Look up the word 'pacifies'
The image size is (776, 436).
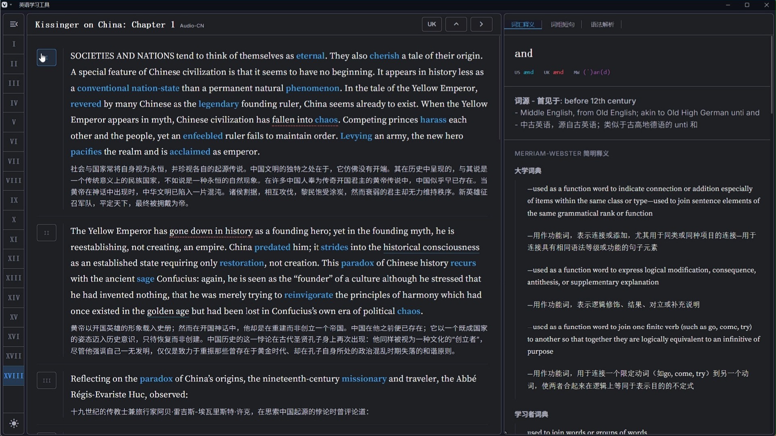point(86,152)
